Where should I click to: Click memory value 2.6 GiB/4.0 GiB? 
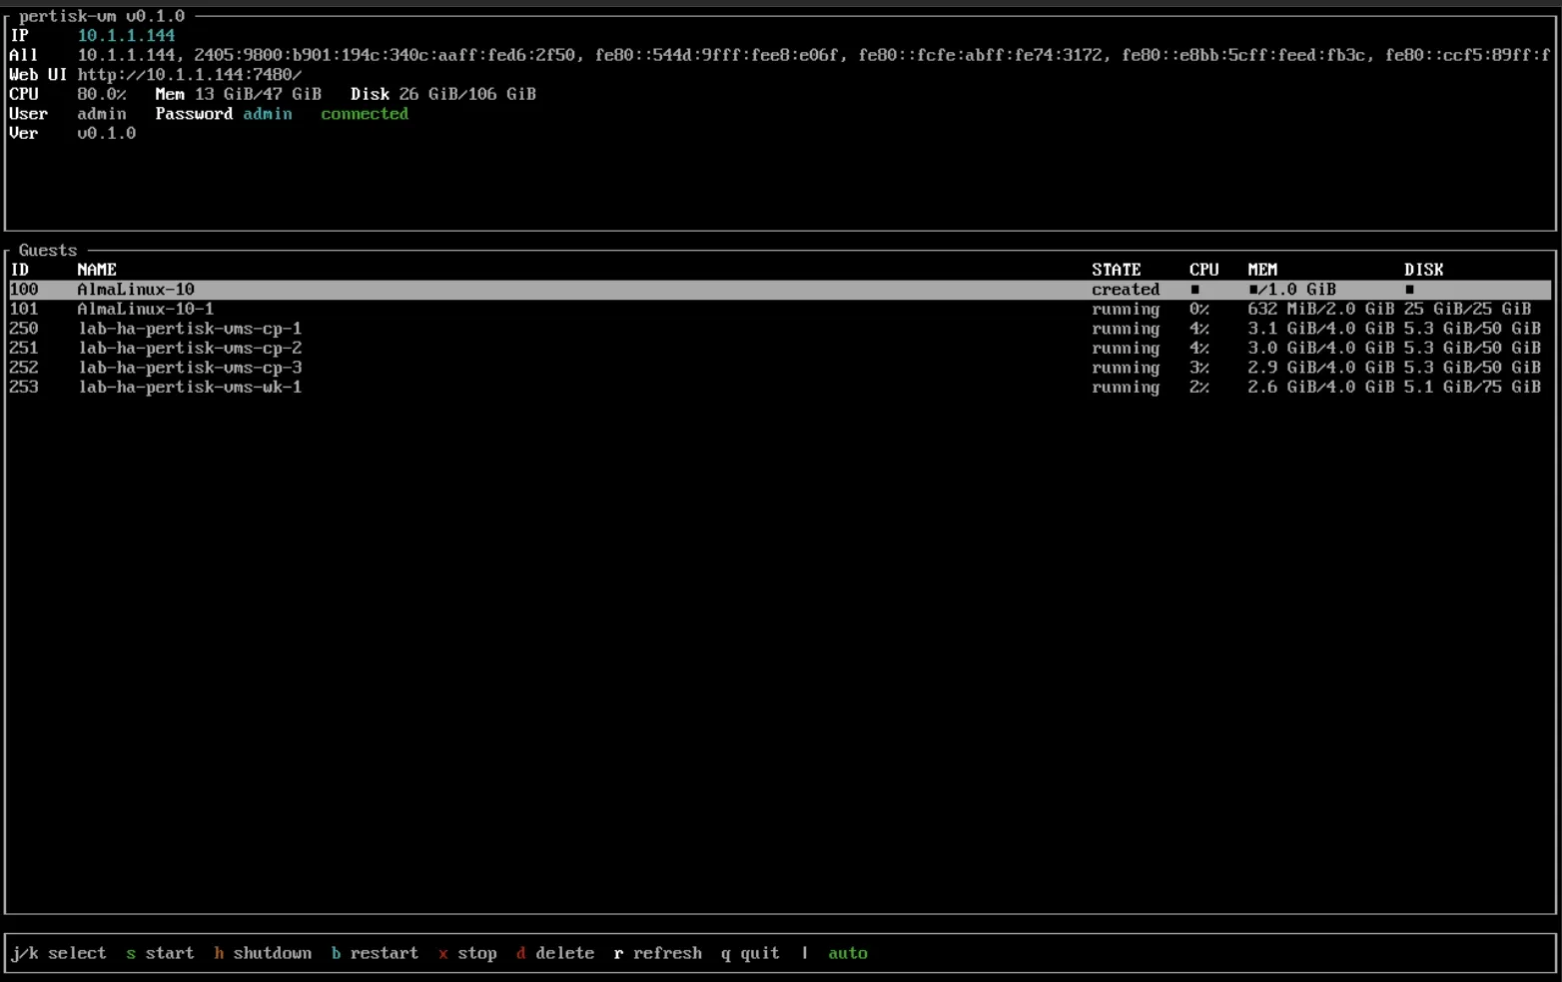[1320, 387]
